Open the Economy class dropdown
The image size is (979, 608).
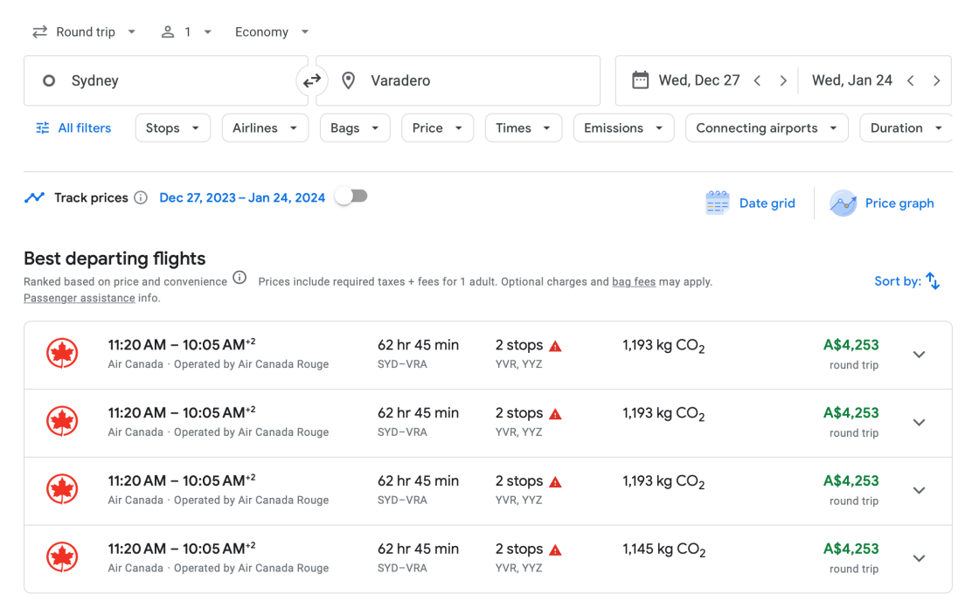[x=272, y=32]
